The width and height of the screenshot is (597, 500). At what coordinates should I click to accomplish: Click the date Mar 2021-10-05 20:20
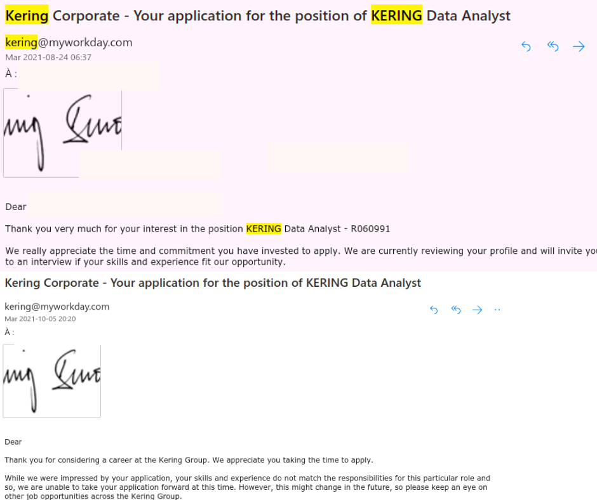(40, 319)
